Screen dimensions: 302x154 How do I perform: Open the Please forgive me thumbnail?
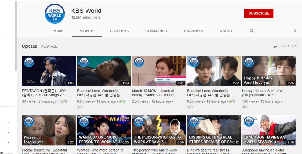tap(49, 130)
